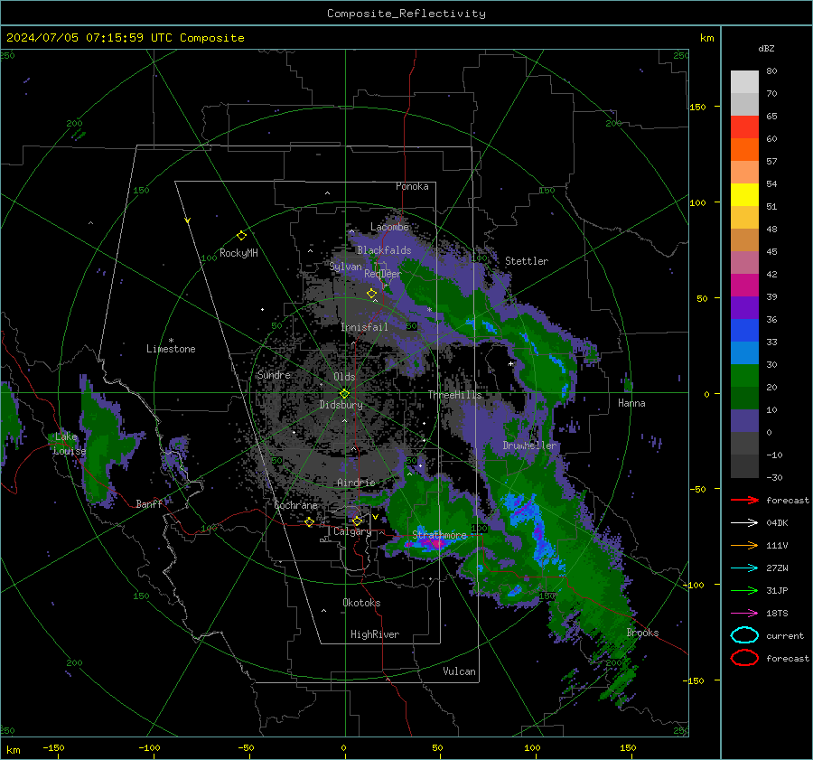
Task: Click the RockyMH map label
Action: coord(238,253)
